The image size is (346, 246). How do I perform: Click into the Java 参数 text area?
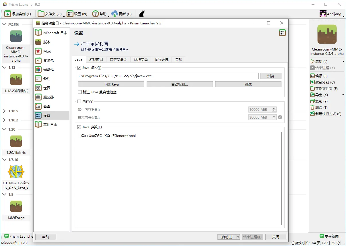[180, 179]
